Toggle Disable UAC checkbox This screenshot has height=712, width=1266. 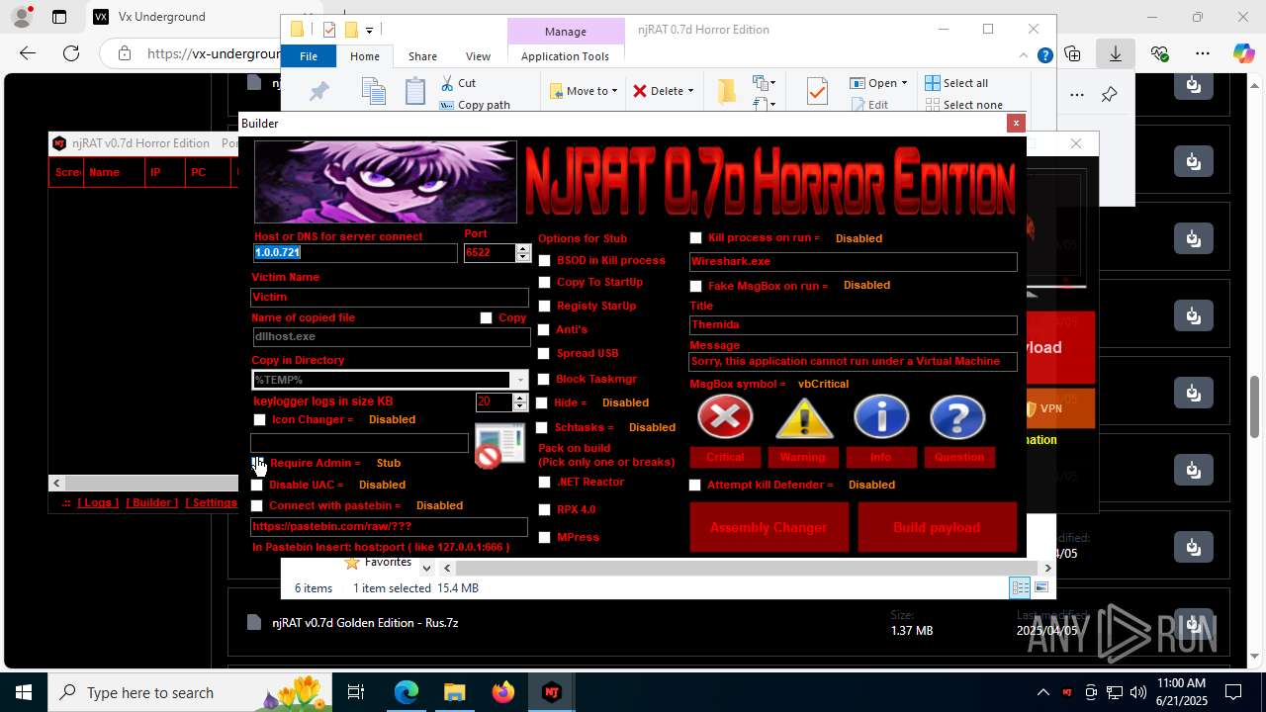(x=257, y=486)
